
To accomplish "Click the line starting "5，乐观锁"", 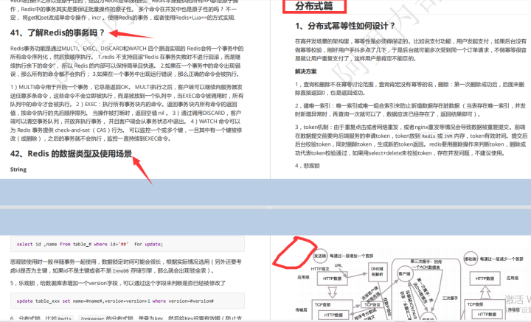I will (118, 284).
